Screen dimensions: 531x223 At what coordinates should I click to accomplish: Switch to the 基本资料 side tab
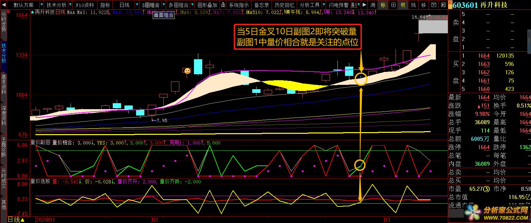tap(4, 85)
